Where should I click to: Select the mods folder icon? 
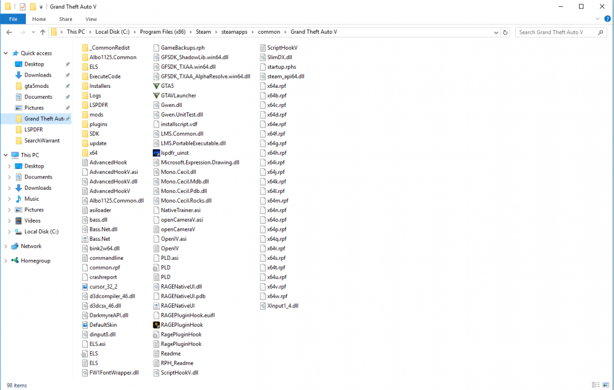click(85, 115)
